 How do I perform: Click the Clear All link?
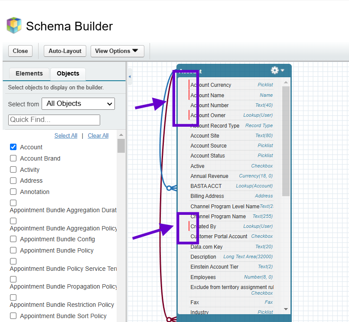98,135
